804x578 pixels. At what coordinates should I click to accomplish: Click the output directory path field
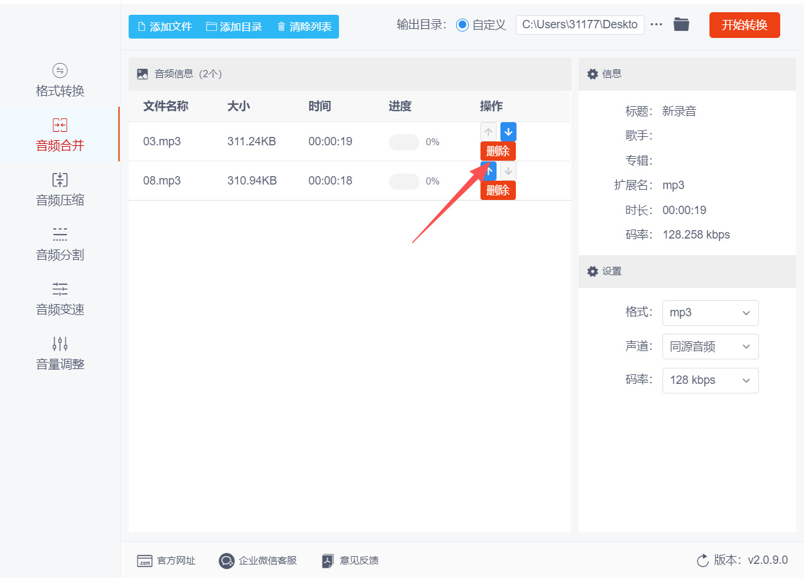(580, 25)
